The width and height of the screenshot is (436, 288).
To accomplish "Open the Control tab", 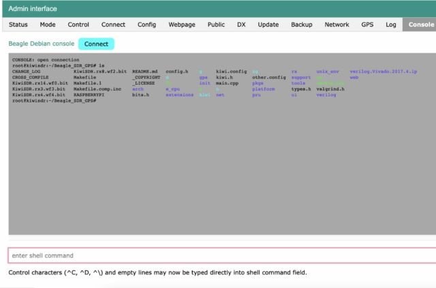I will coord(78,25).
